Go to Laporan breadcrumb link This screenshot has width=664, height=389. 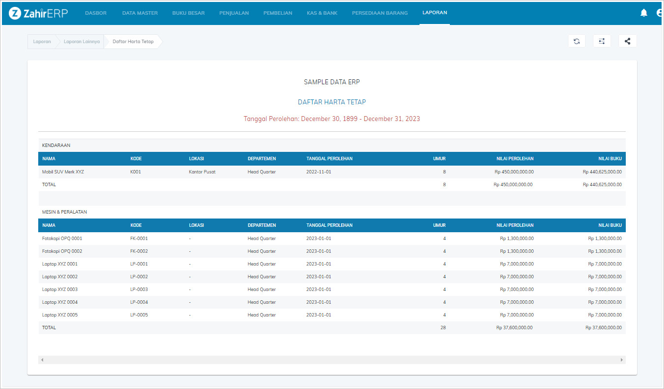click(x=42, y=42)
